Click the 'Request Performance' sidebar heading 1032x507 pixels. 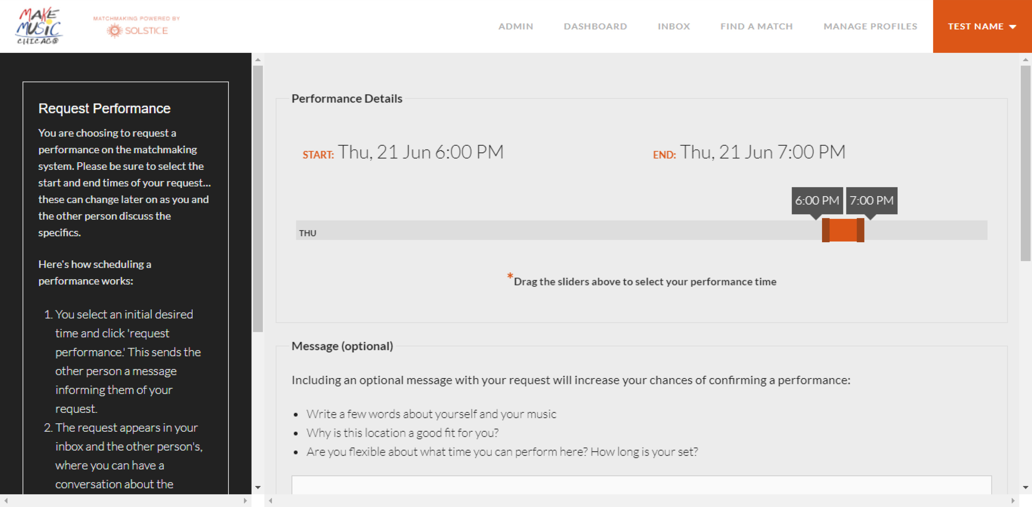click(104, 108)
